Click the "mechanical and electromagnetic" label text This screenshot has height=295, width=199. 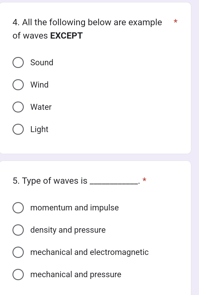(x=89, y=252)
